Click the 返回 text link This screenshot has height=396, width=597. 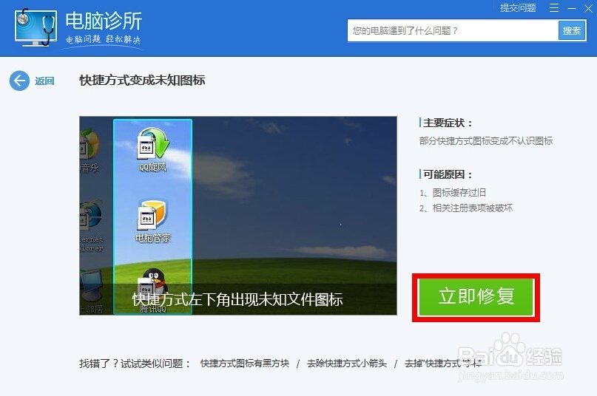tap(44, 81)
